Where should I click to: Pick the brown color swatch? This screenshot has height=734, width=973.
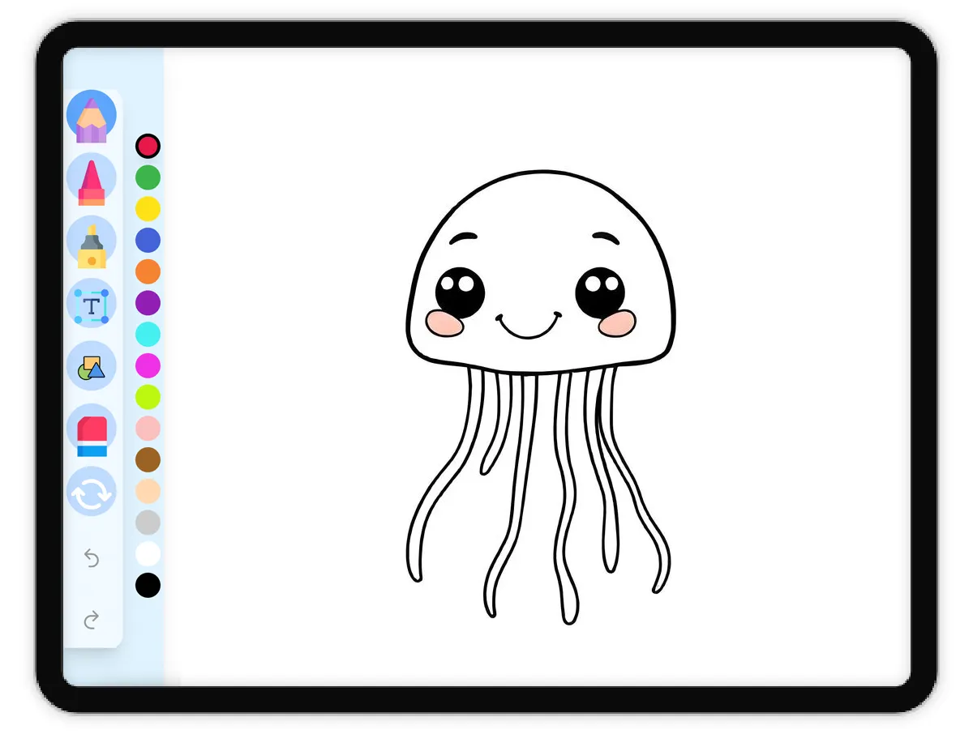(x=148, y=460)
